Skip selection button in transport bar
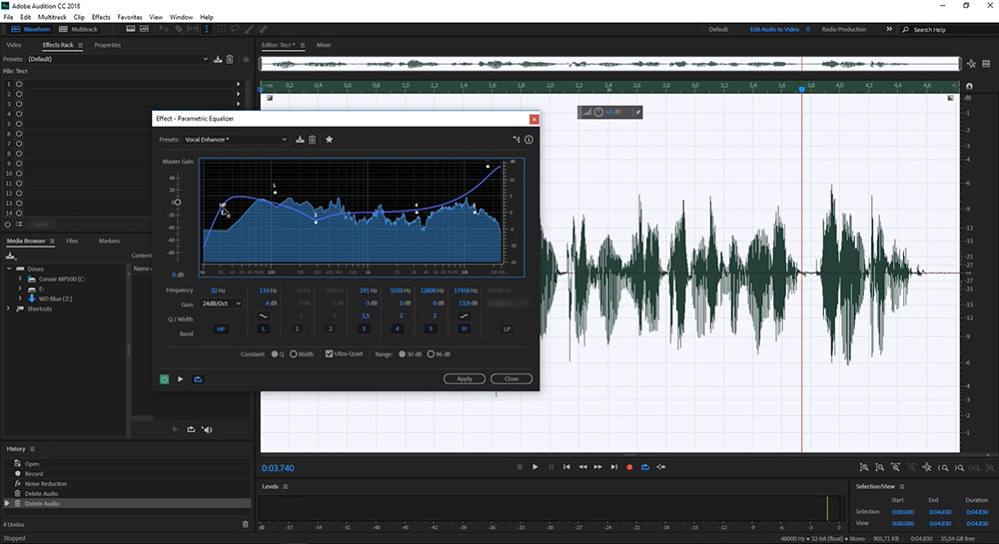Viewport: 999px width, 544px height. click(661, 467)
